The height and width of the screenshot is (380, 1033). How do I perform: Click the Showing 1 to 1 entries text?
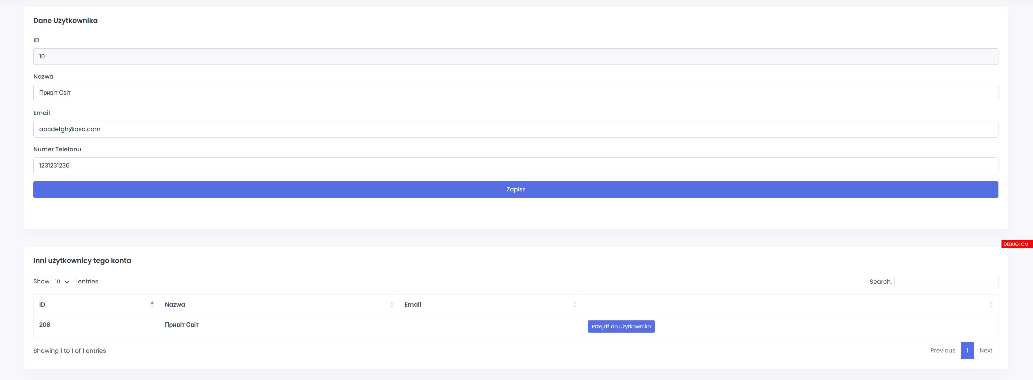[70, 351]
